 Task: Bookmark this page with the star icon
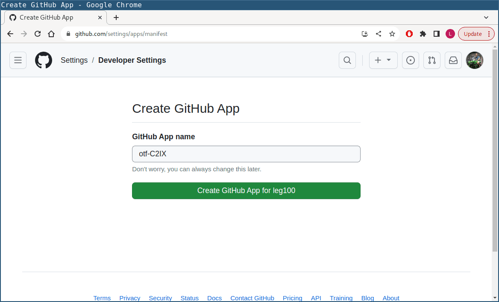point(392,34)
